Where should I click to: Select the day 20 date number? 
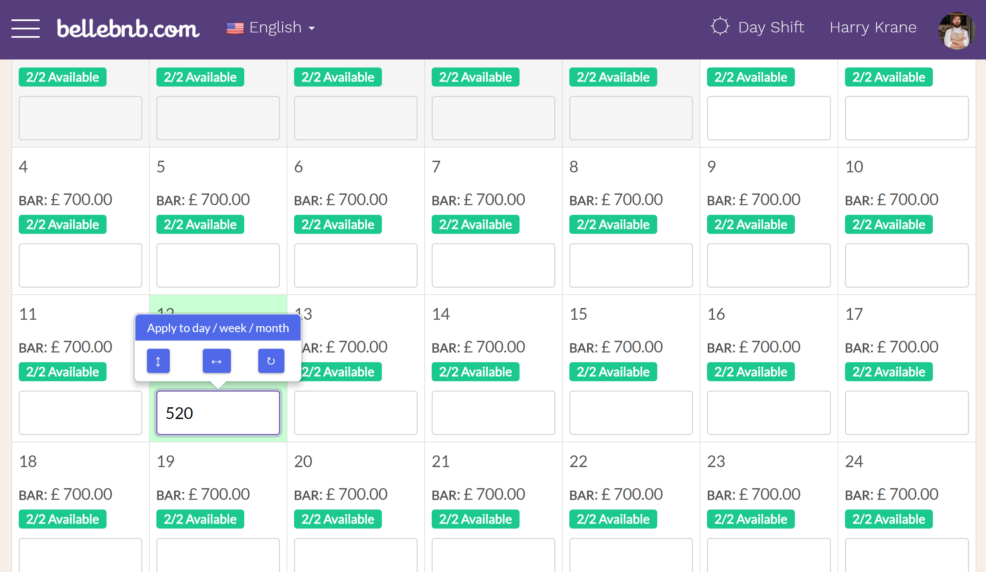(303, 461)
